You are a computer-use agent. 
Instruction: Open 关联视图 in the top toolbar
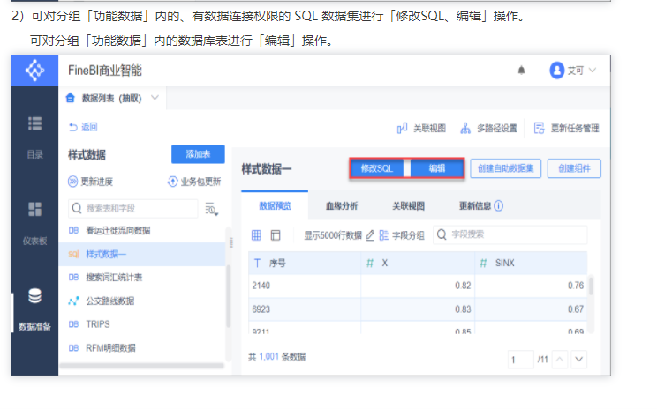421,128
